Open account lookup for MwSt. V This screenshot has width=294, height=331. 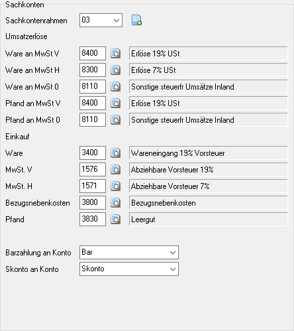pos(115,169)
